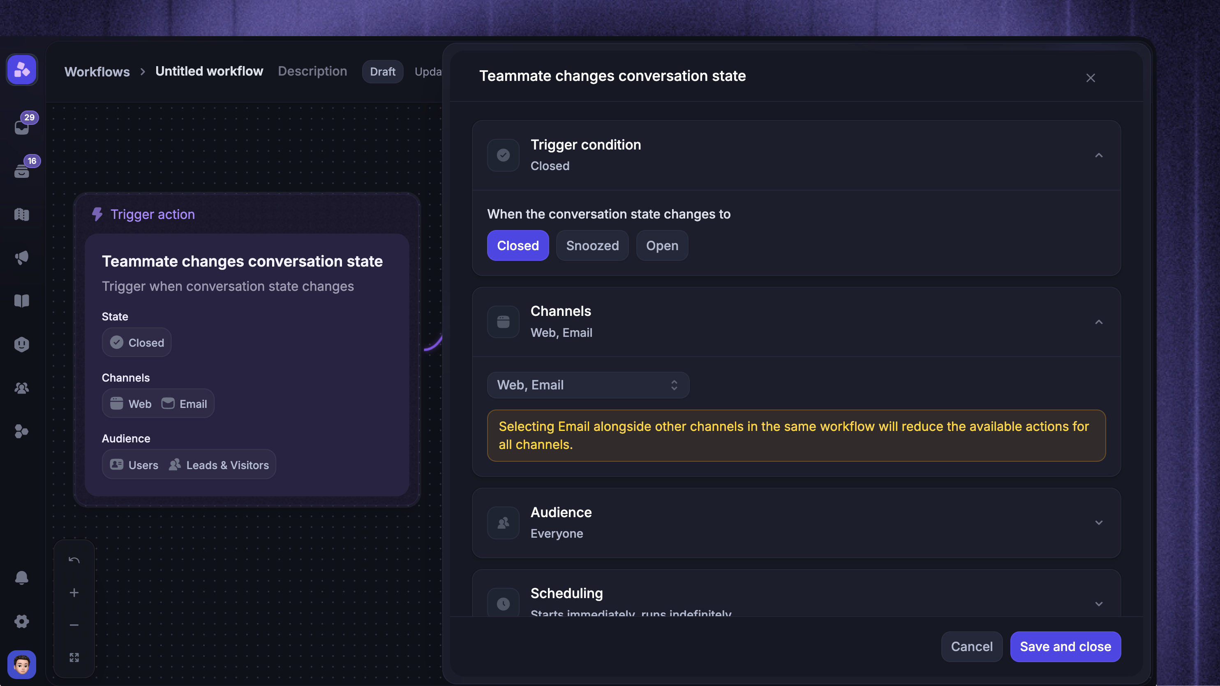Select the Open state option
The width and height of the screenshot is (1220, 686).
pos(662,245)
